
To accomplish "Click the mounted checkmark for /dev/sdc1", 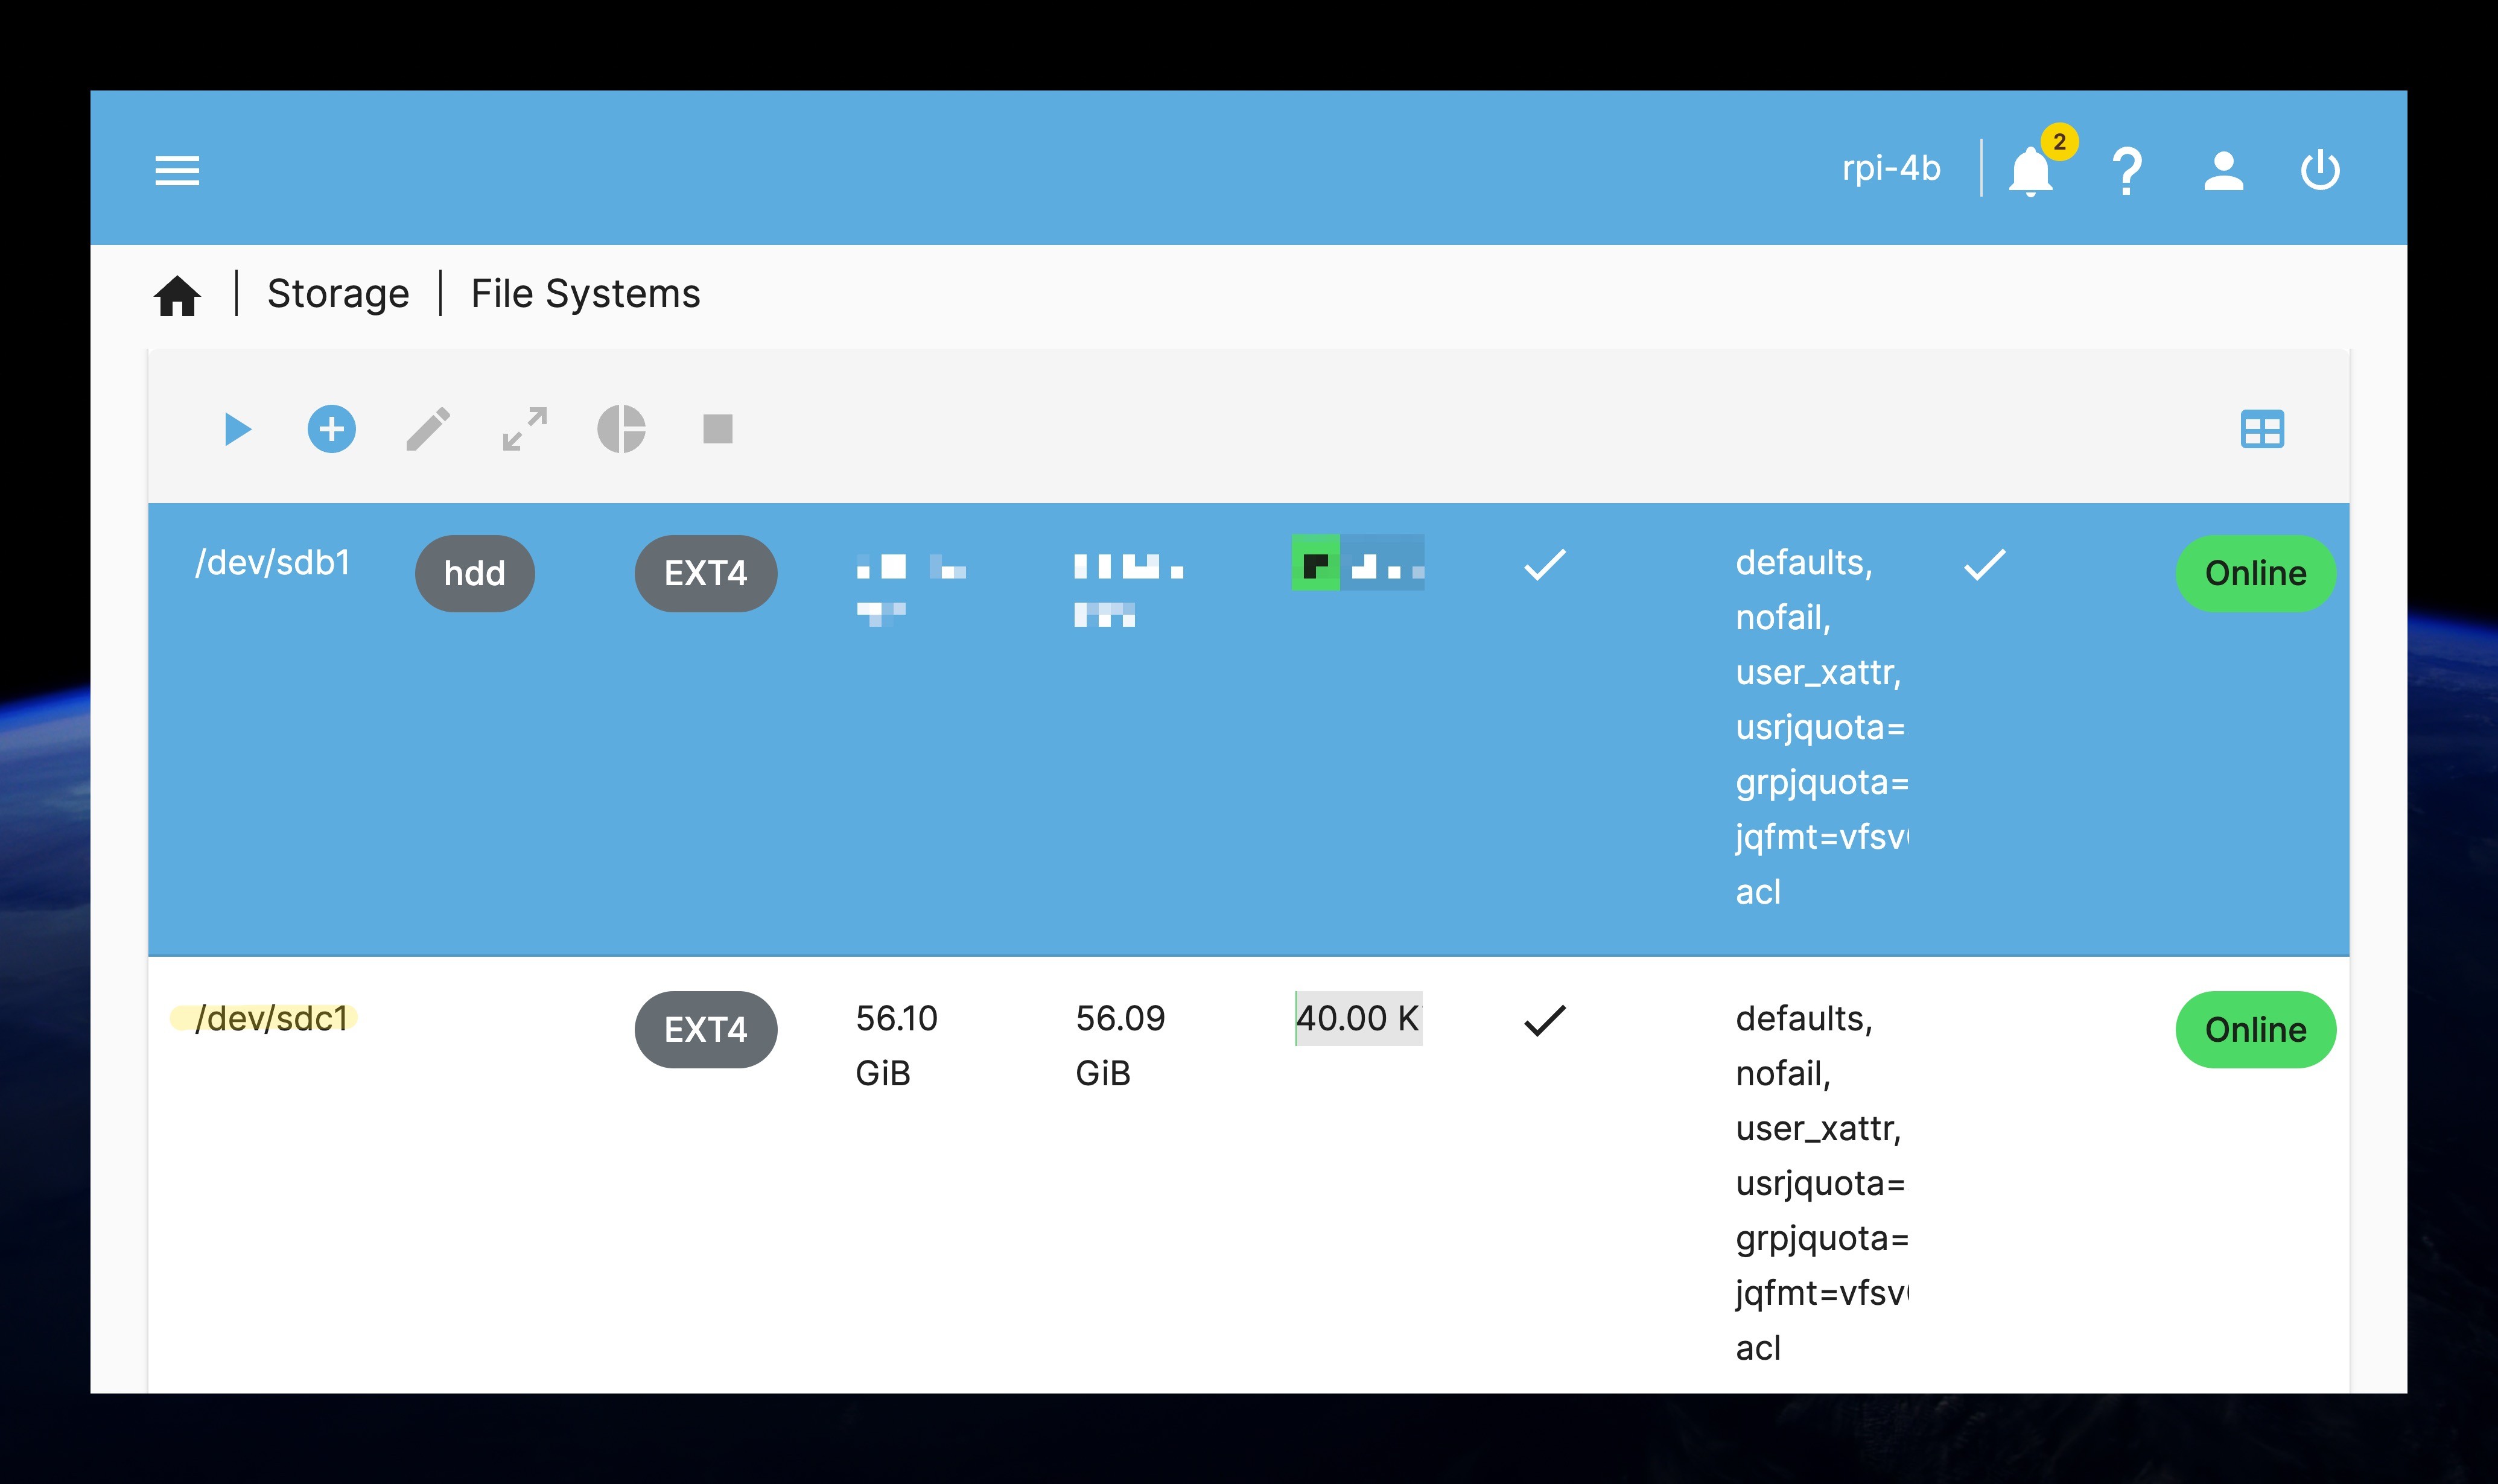I will tap(1544, 1020).
